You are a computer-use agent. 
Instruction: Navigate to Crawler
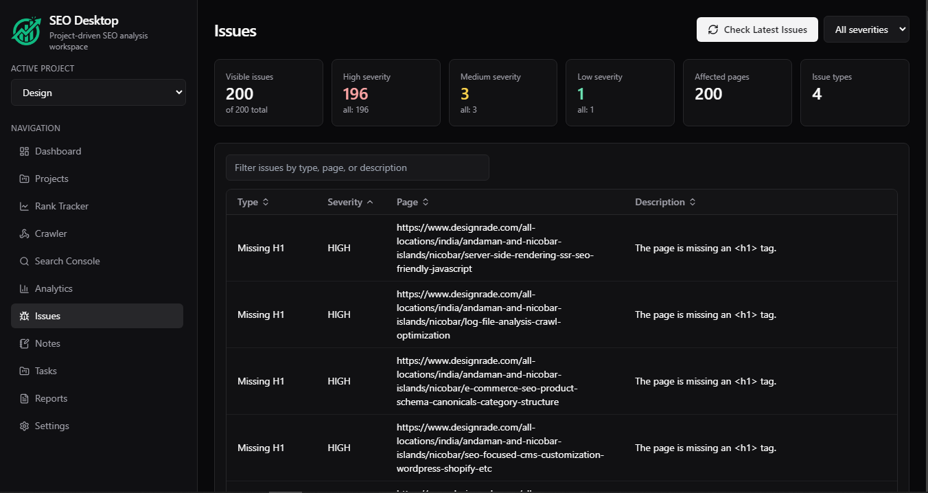(97, 233)
